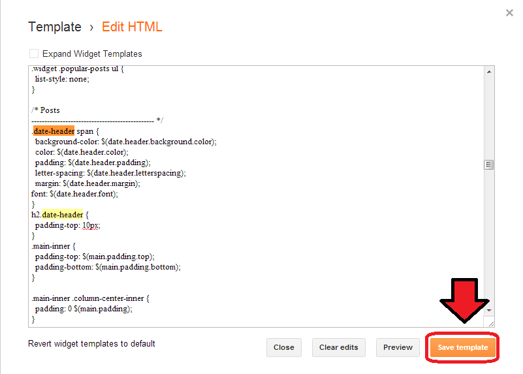Screen dimensions: 523x374
Task: Click the Close button
Action: click(x=284, y=347)
